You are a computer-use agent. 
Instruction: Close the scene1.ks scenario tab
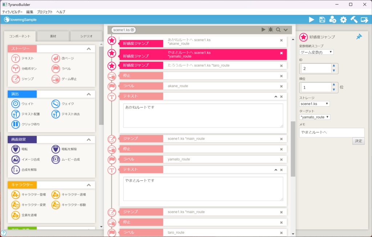(132, 30)
